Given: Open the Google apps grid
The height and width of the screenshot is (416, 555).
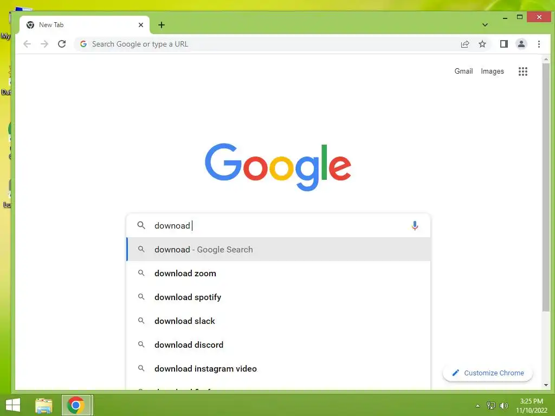Looking at the screenshot, I should pyautogui.click(x=523, y=71).
